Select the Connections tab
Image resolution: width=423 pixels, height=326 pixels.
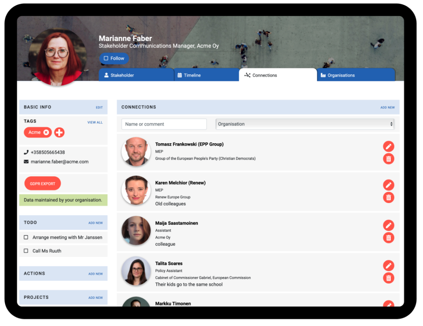click(x=278, y=75)
